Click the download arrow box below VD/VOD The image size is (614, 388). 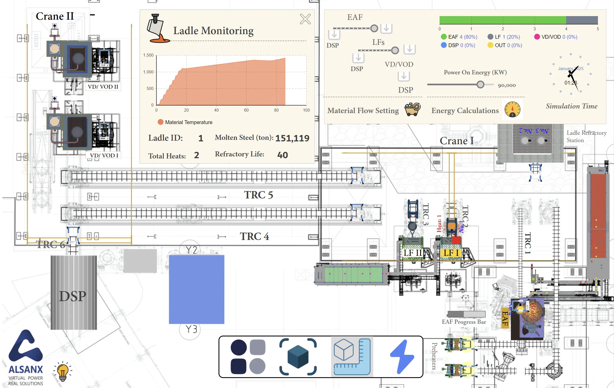click(x=404, y=76)
